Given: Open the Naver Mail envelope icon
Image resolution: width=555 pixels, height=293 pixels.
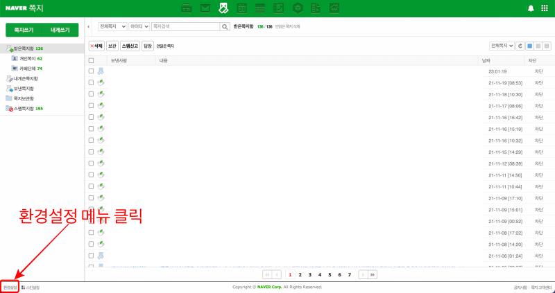Looking at the screenshot, I should [205, 8].
